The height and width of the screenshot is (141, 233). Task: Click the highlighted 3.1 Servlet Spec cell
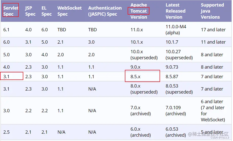[6, 77]
